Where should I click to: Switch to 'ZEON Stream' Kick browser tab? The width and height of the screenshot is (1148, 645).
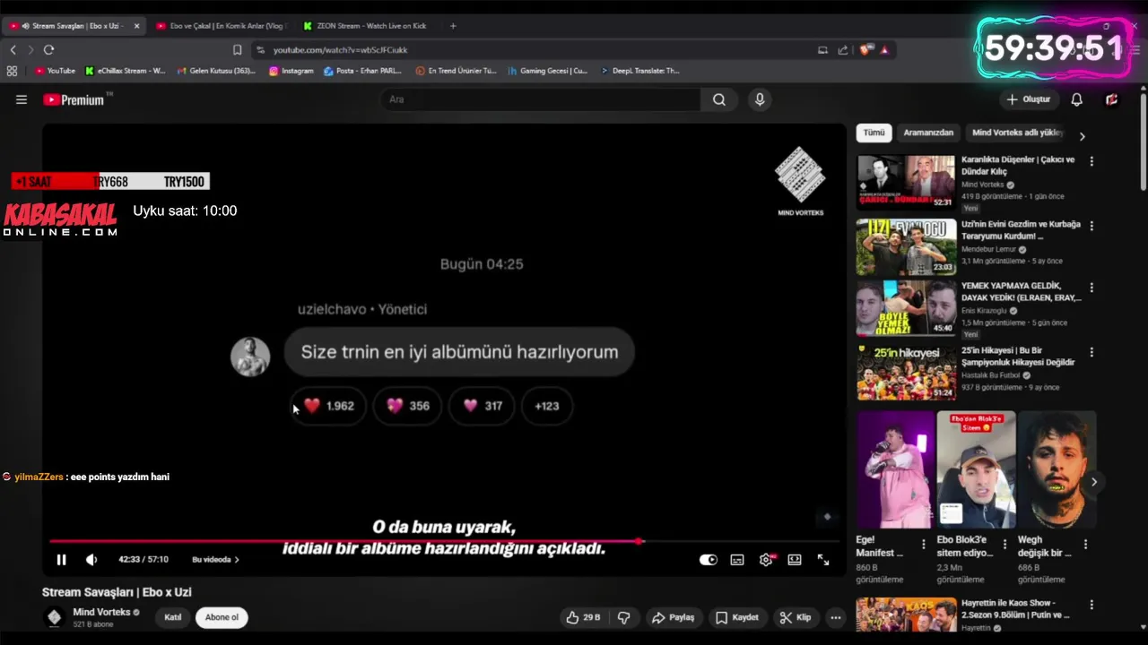point(364,26)
